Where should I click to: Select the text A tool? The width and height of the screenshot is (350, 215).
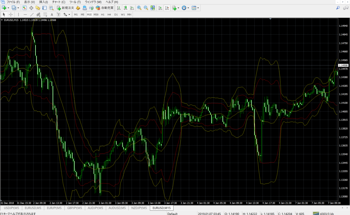point(52,14)
